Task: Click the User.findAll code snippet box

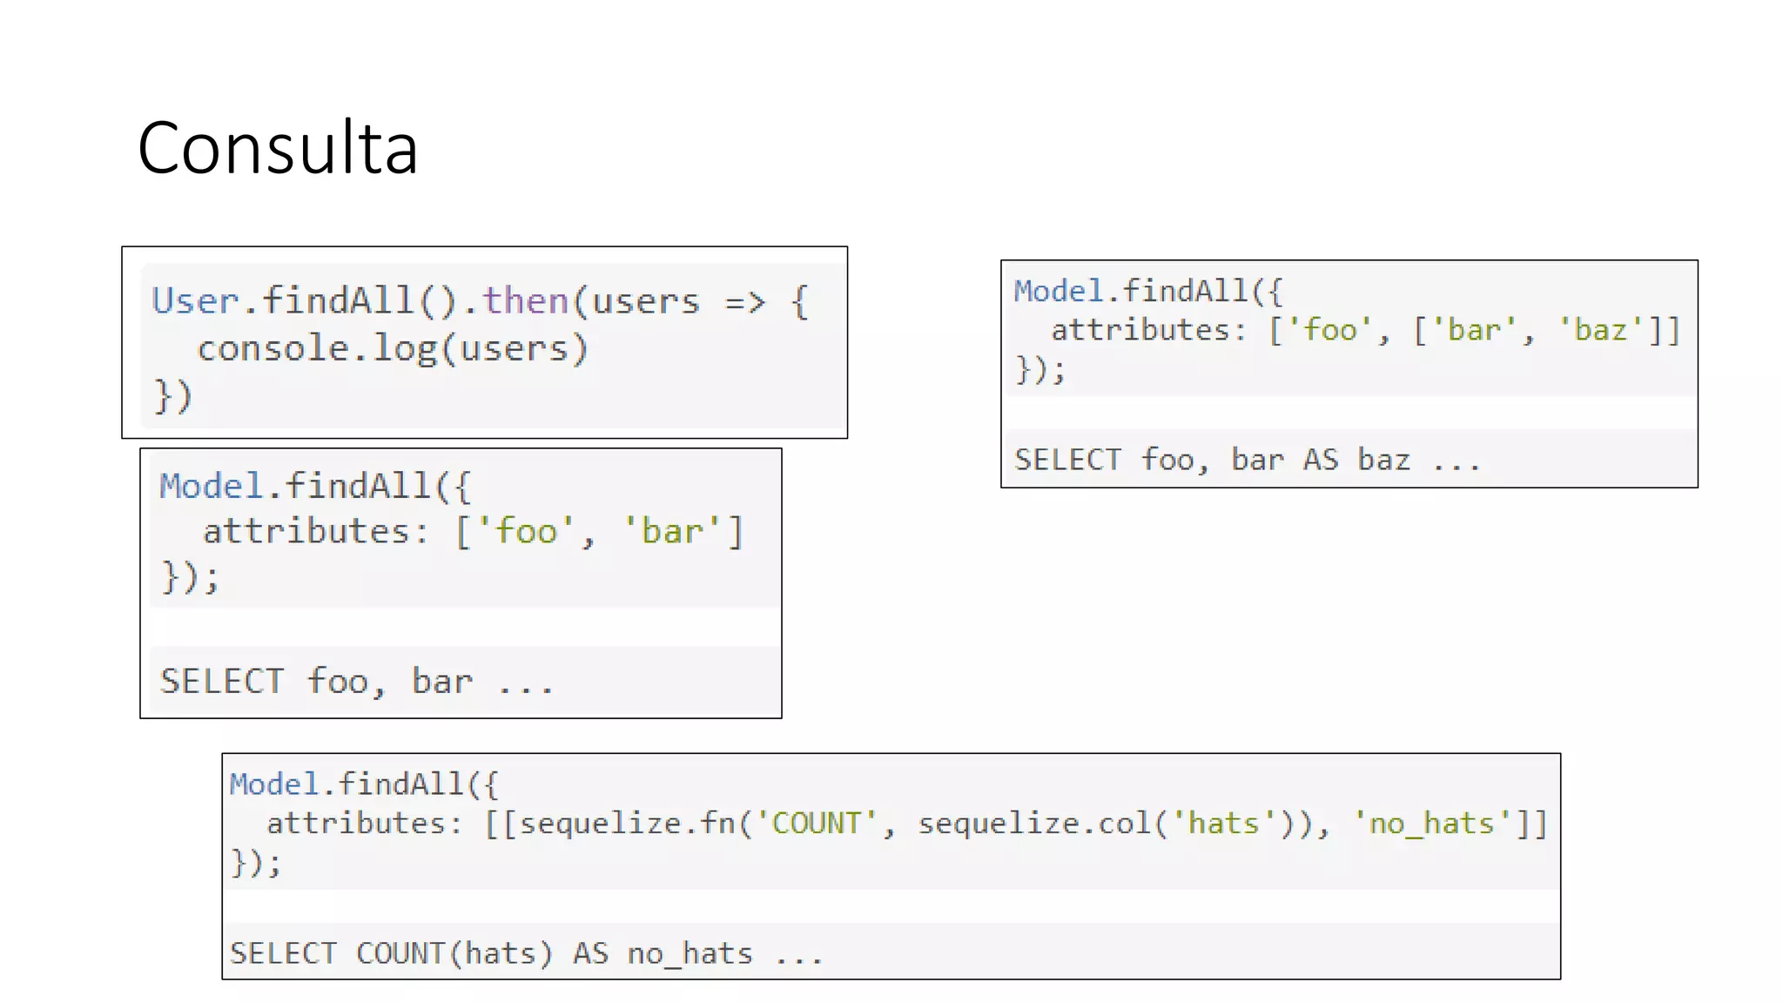Action: click(x=484, y=342)
